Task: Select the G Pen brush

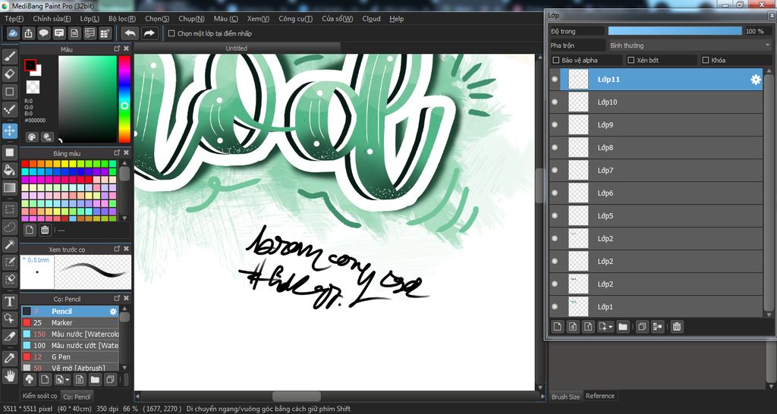Action: pyautogui.click(x=69, y=357)
